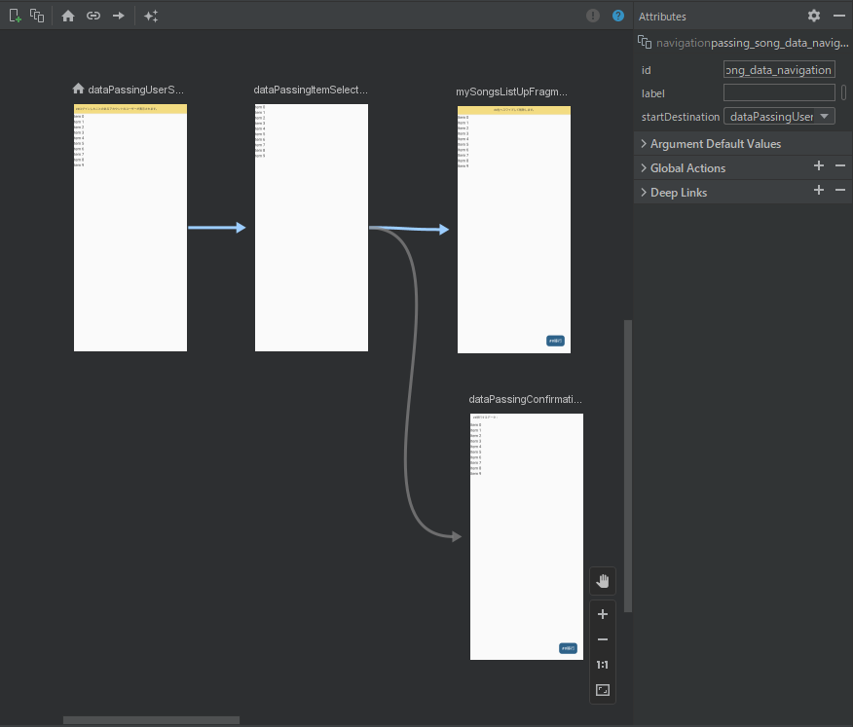Click the Auto Arrange sparkles icon
853x727 pixels.
(x=151, y=16)
